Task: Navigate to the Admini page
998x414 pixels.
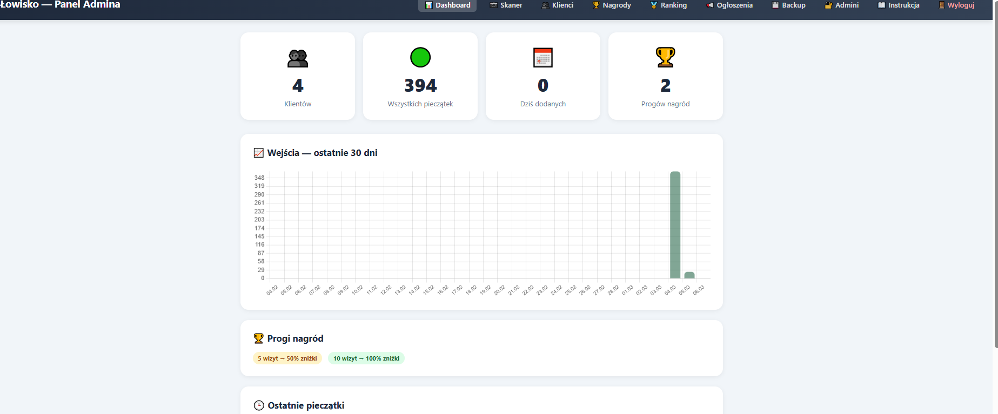Action: coord(842,5)
